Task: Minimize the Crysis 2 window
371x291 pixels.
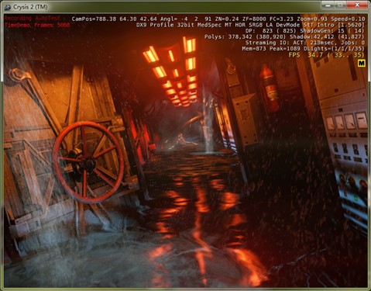Action: click(x=328, y=5)
